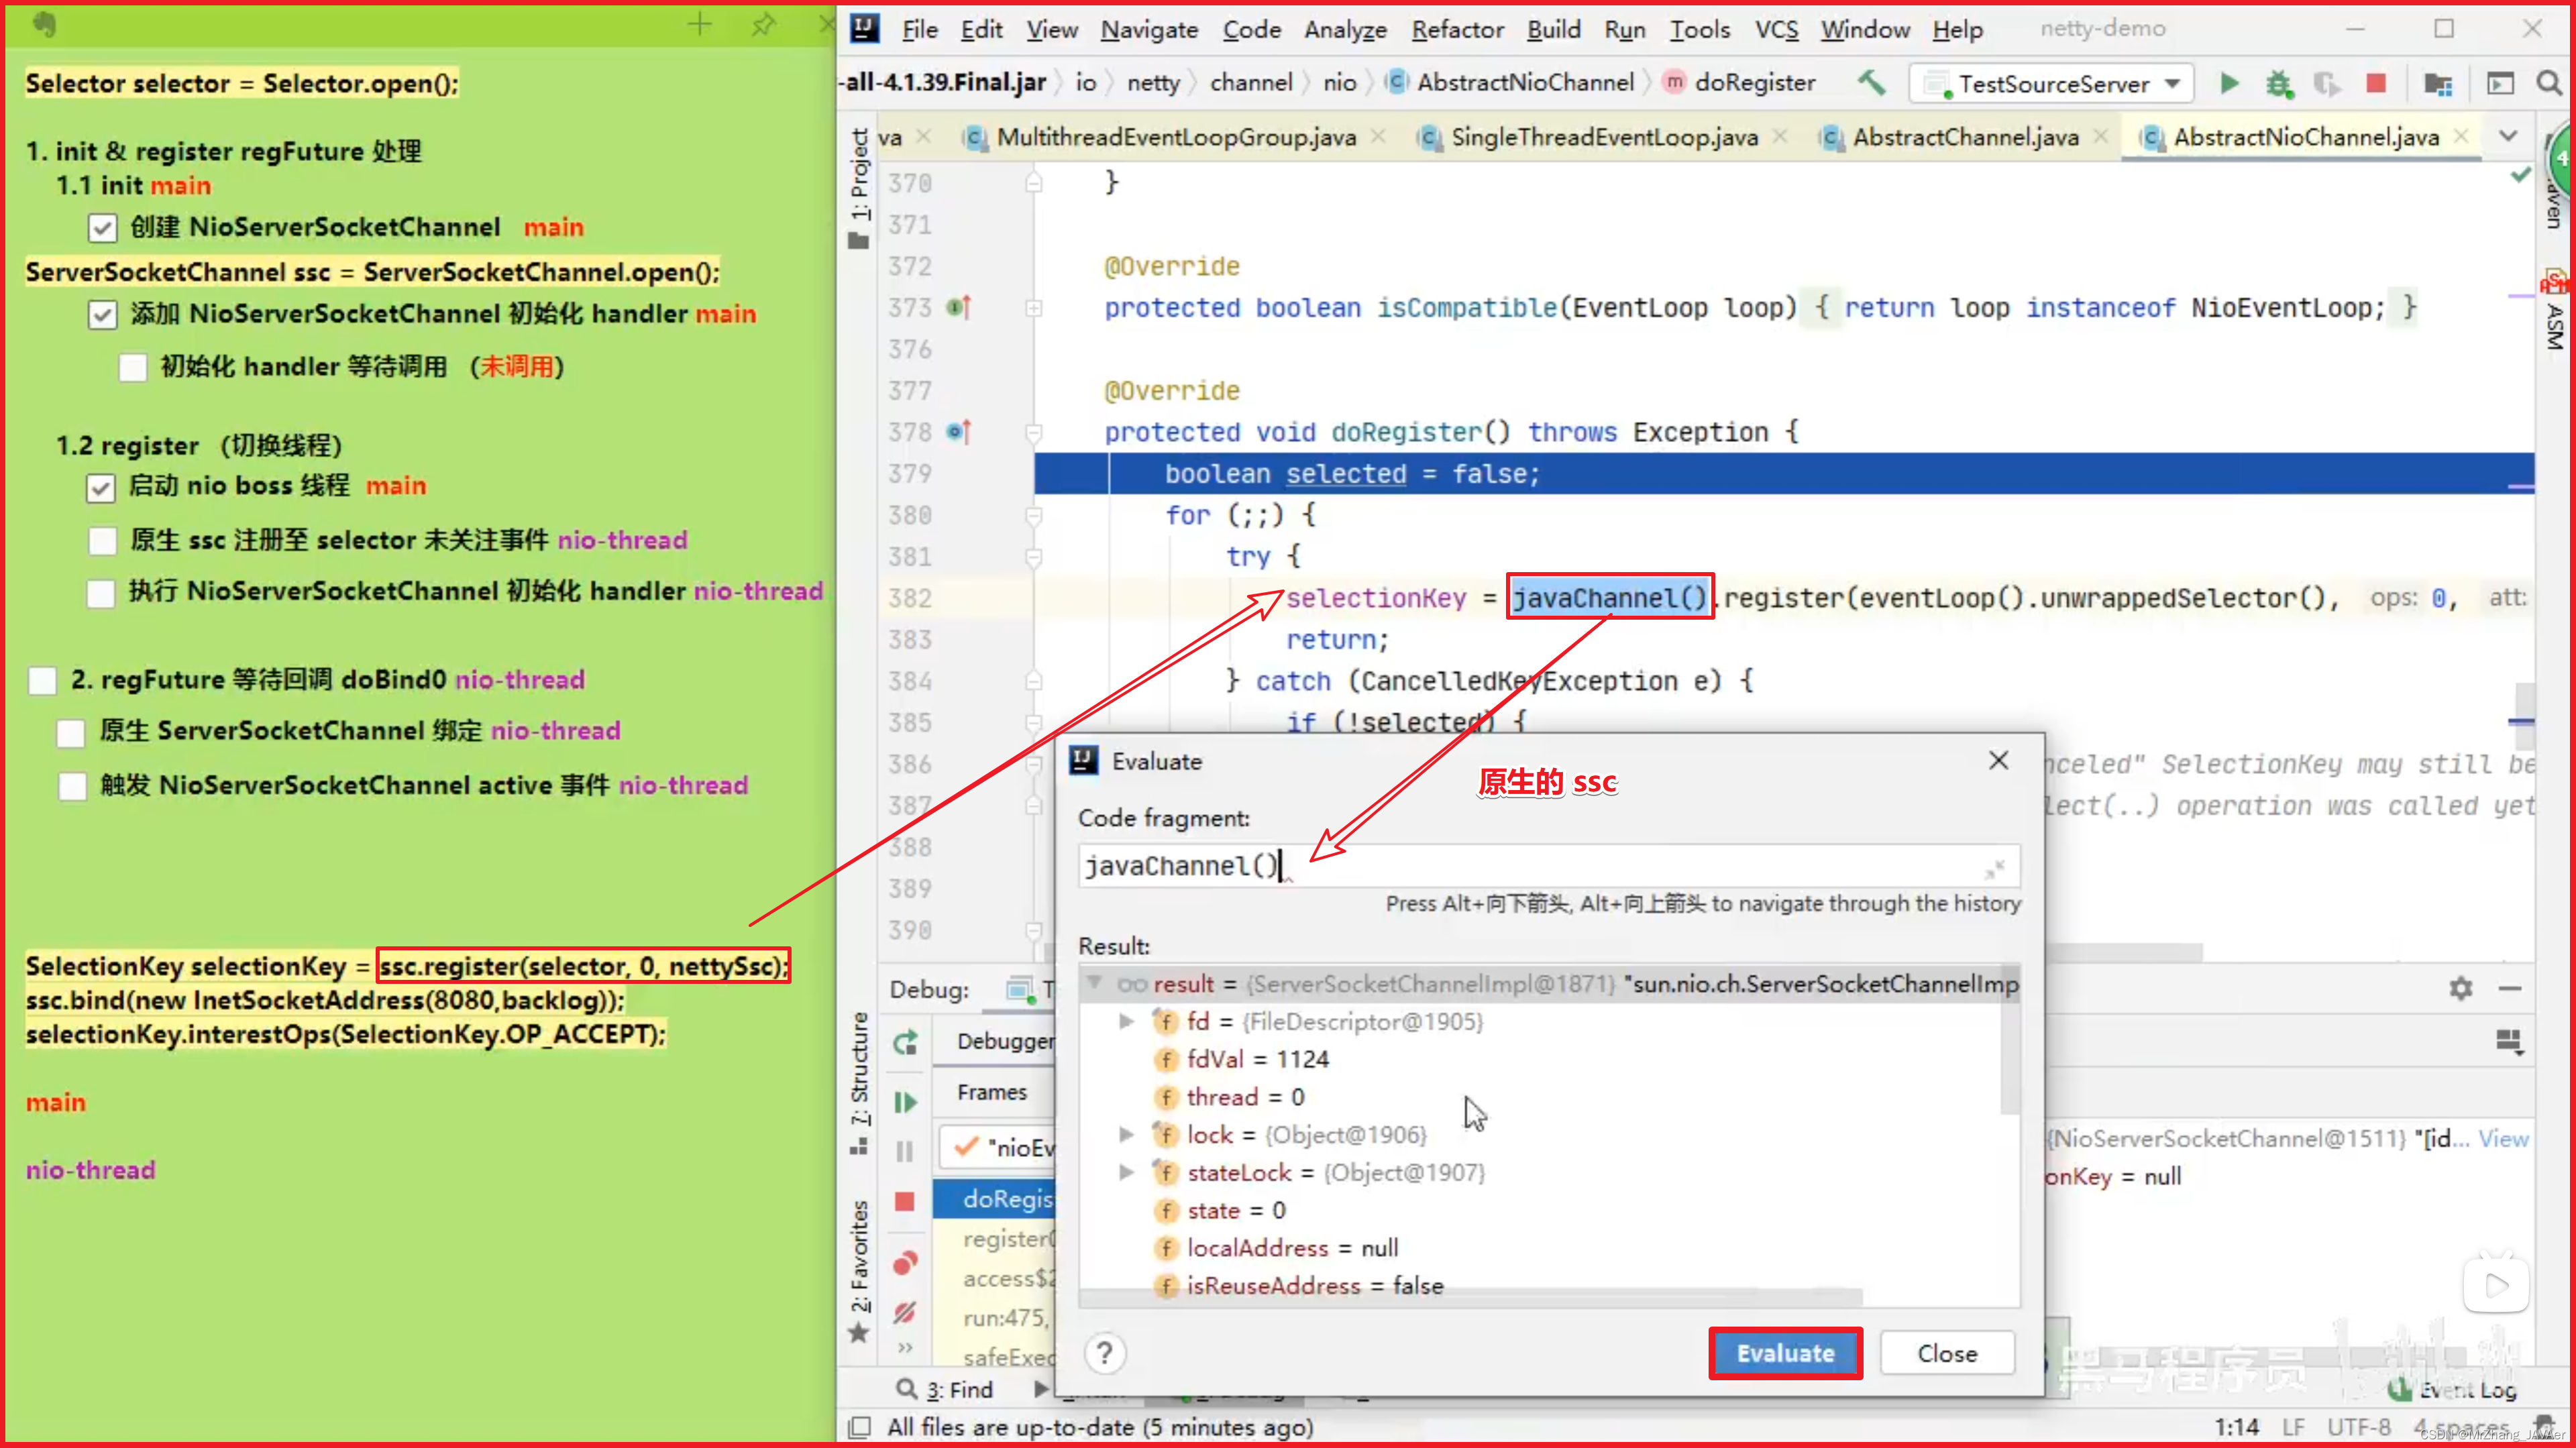Viewport: 2576px width, 1448px height.
Task: Check 原生 ssc 注册至 selector box
Action: tap(101, 541)
